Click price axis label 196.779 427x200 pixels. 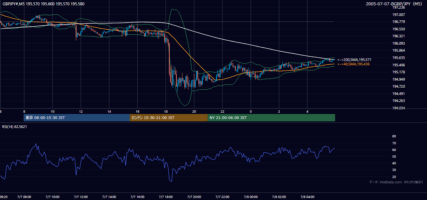pos(399,22)
